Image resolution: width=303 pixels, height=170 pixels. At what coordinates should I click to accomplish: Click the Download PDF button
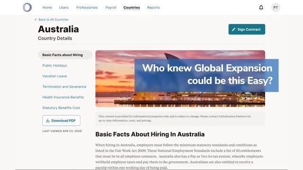pyautogui.click(x=61, y=121)
